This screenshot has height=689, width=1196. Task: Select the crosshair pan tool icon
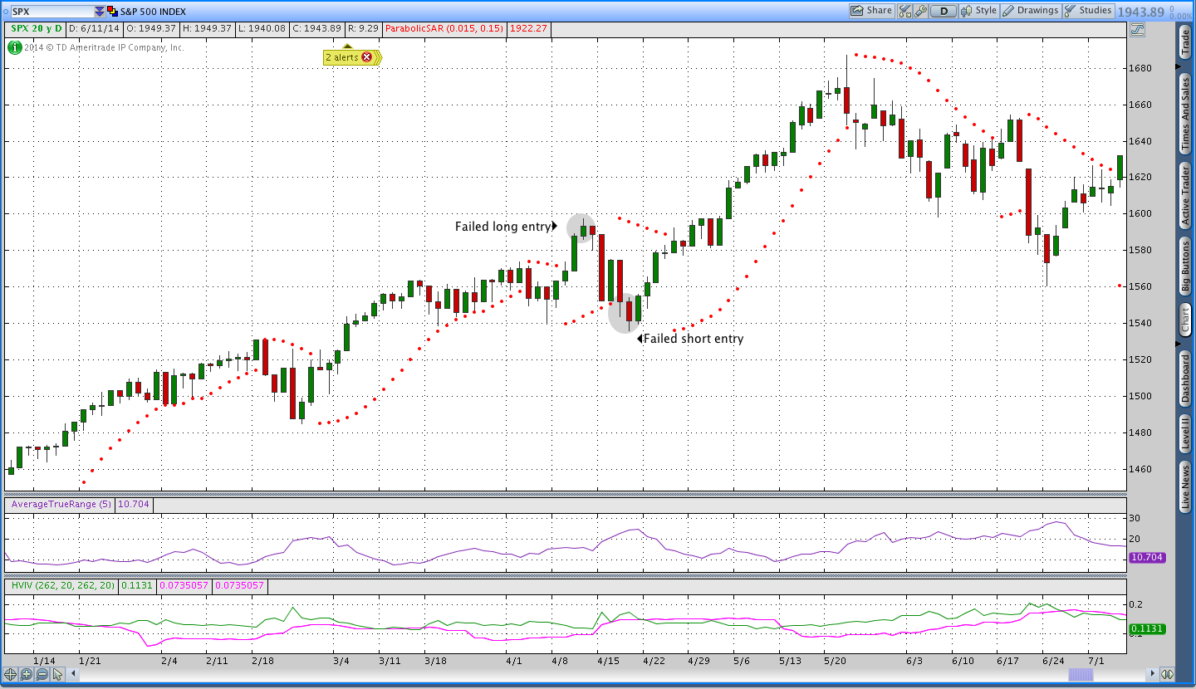point(11,674)
